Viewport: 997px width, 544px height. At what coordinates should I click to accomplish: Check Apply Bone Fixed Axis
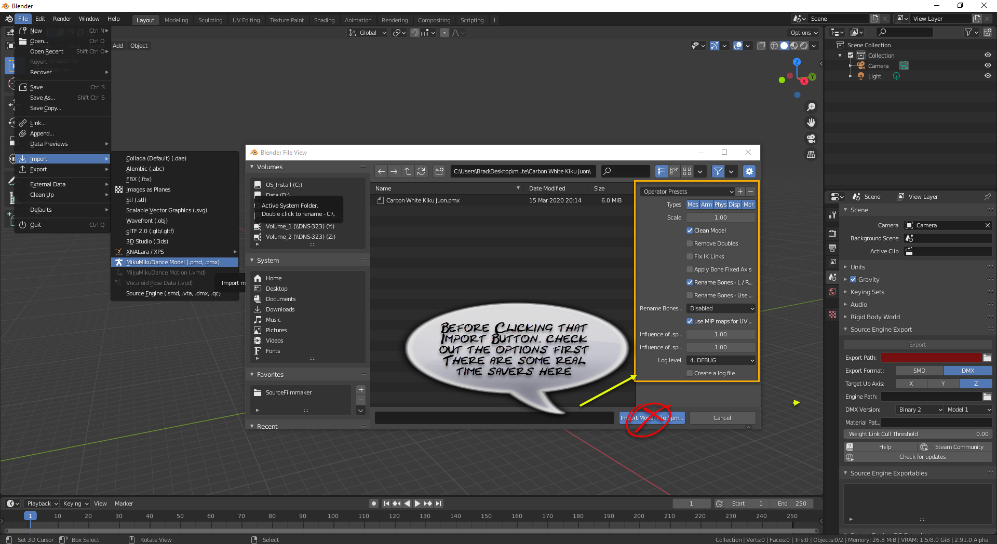[x=690, y=269]
